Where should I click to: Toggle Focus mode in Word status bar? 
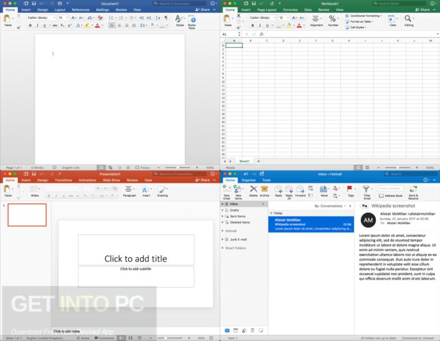tap(143, 168)
